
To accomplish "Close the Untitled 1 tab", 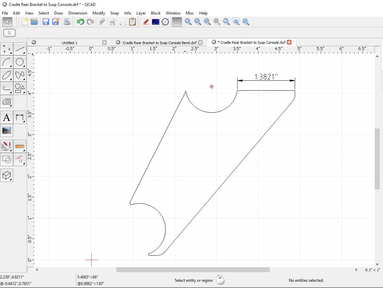I will tap(104, 43).
